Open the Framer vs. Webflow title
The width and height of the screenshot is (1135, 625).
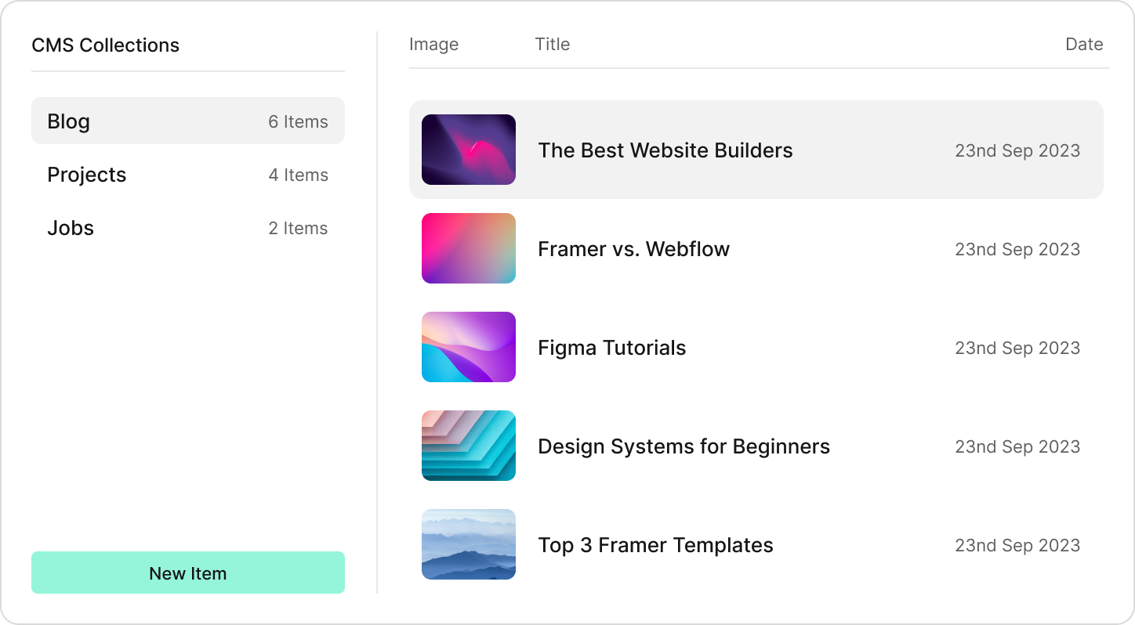coord(633,249)
